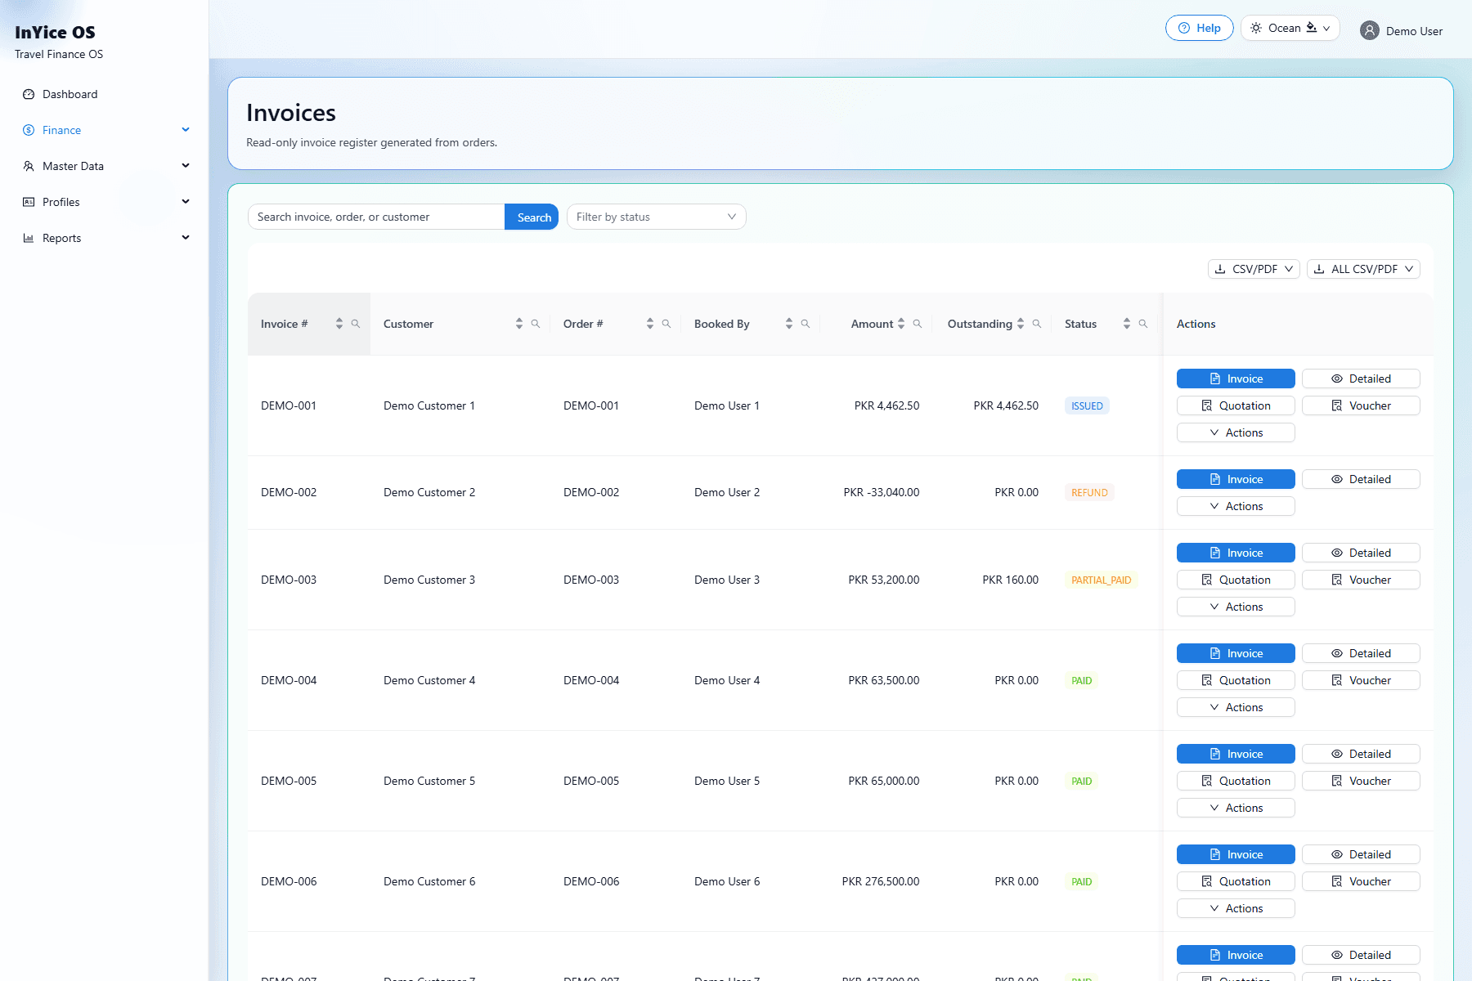Click the ISSUED status tag
The height and width of the screenshot is (981, 1472).
pos(1087,405)
